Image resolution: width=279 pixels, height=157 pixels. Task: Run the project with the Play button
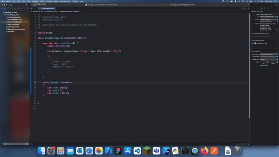click(x=27, y=5)
